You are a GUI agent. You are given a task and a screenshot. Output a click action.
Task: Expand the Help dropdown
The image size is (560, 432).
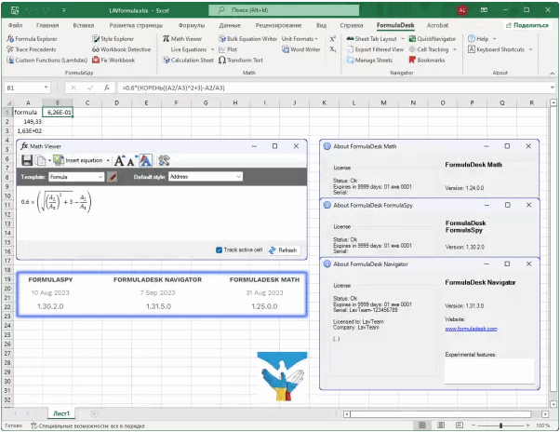tap(494, 38)
